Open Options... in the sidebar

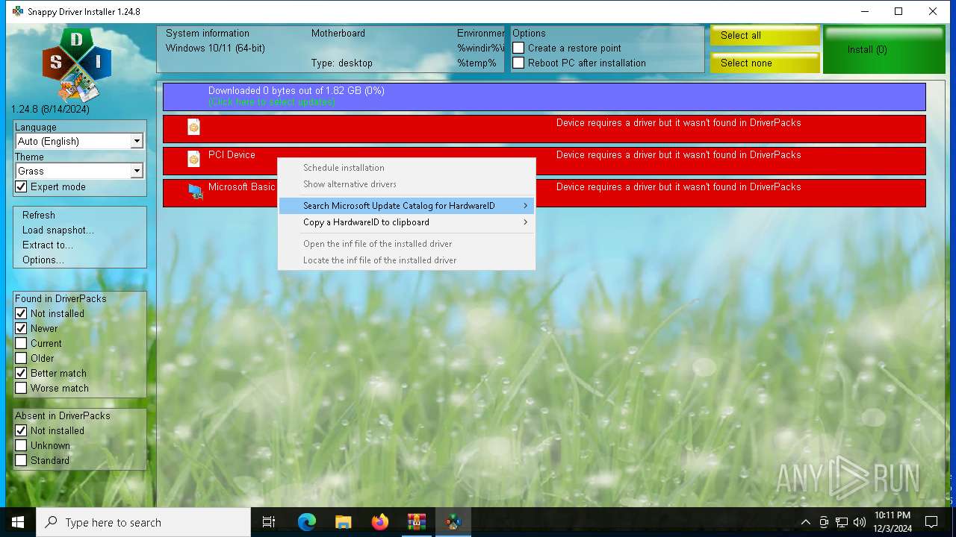point(43,260)
